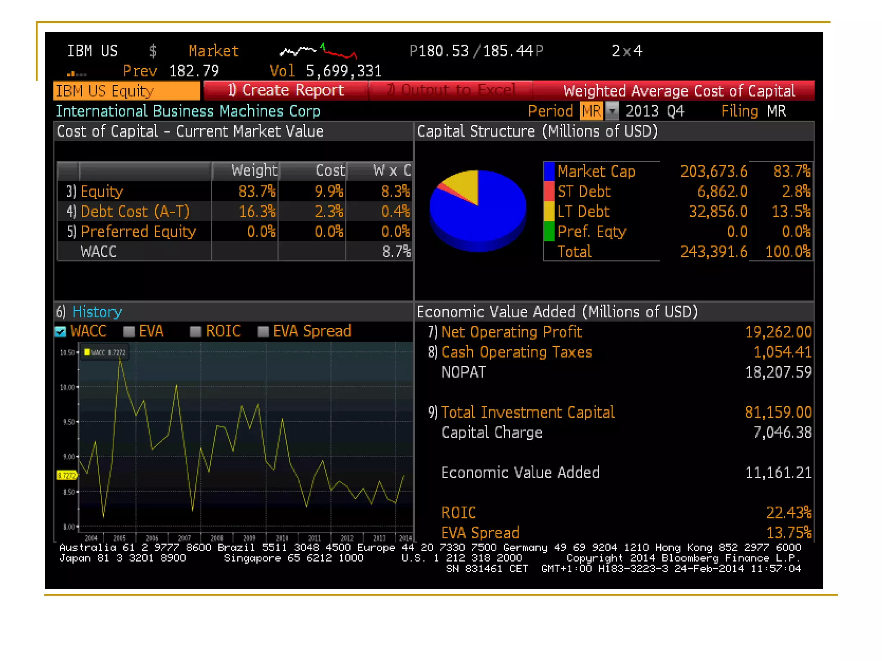Enable the ROIC history checkbox
The image size is (882, 661).
click(195, 331)
